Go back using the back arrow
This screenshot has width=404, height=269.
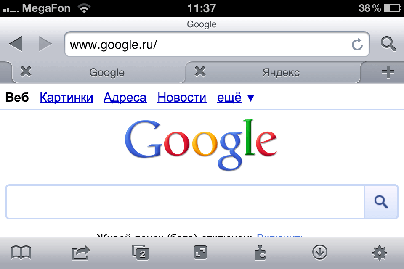(x=16, y=44)
